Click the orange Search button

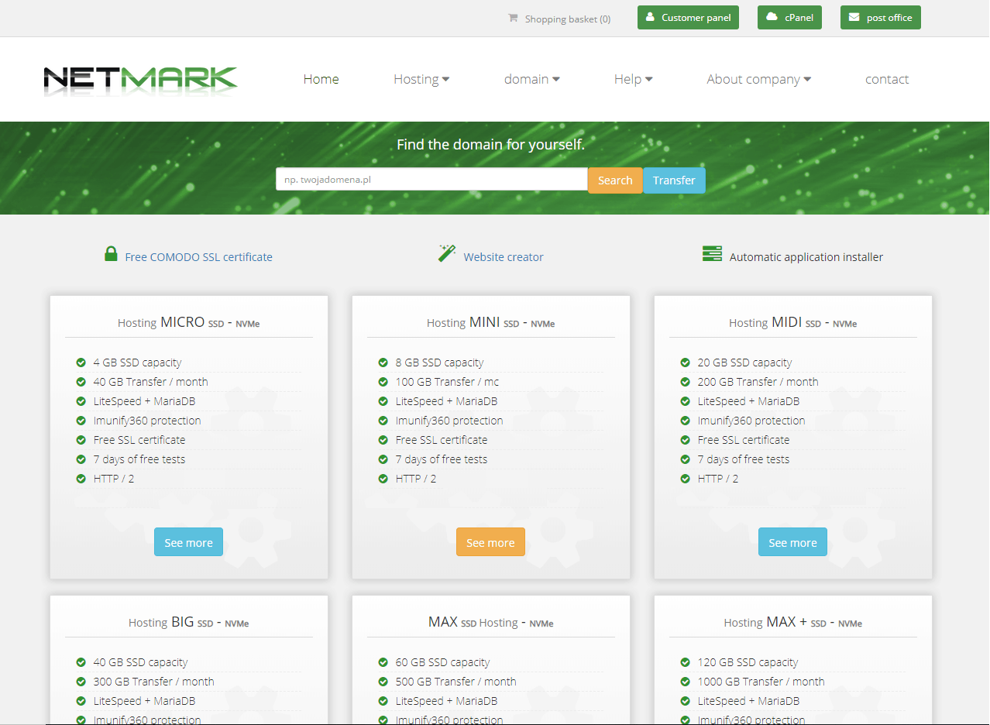pyautogui.click(x=615, y=180)
